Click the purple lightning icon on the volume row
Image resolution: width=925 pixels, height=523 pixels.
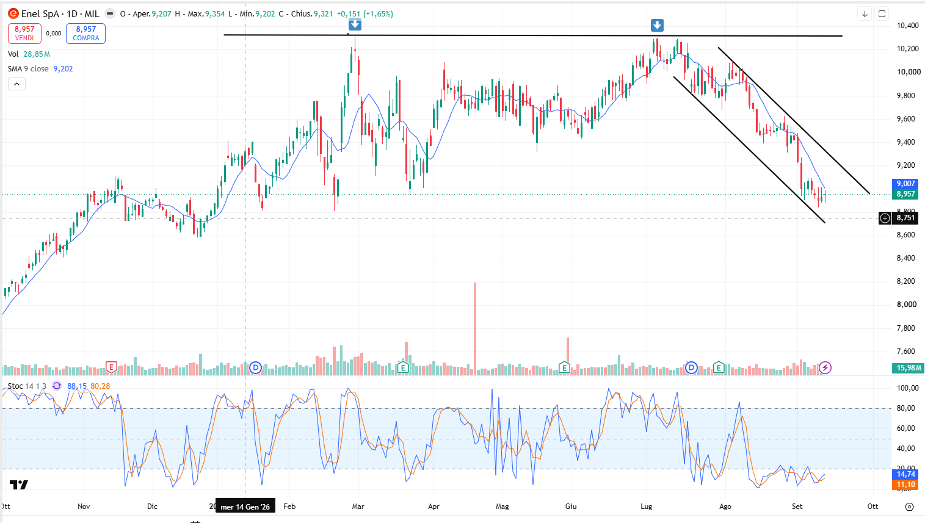click(825, 367)
